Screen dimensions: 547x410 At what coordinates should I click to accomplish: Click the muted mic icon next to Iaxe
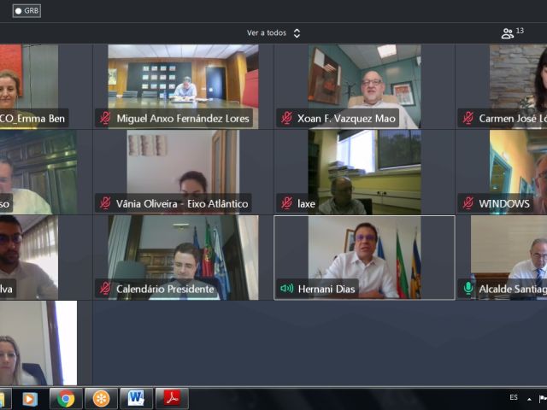point(287,203)
